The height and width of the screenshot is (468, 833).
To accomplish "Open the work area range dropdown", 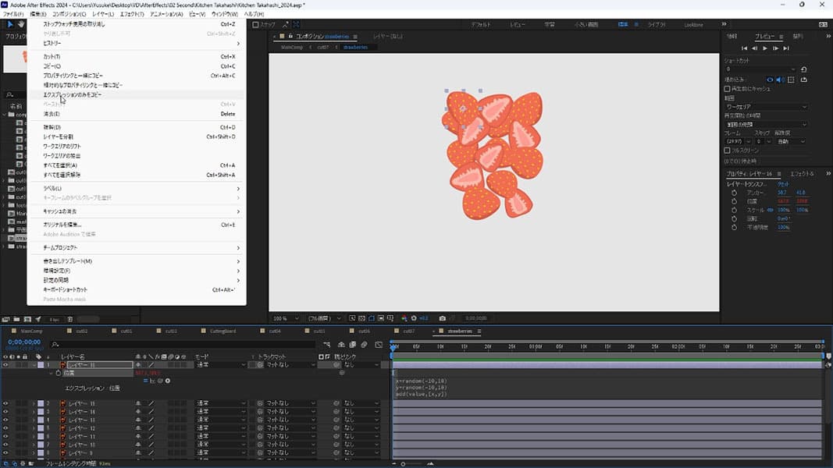I will click(766, 107).
